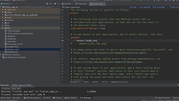Select the pubspec.yaml editor tab
This screenshot has height=101, width=179.
tap(98, 4)
